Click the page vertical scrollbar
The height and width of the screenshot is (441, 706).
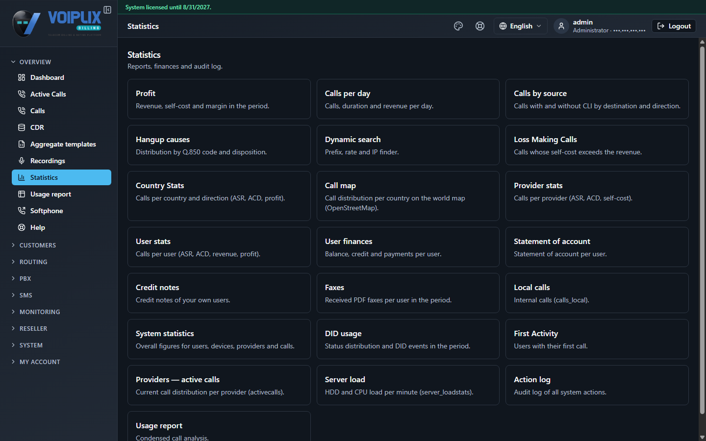pyautogui.click(x=702, y=230)
